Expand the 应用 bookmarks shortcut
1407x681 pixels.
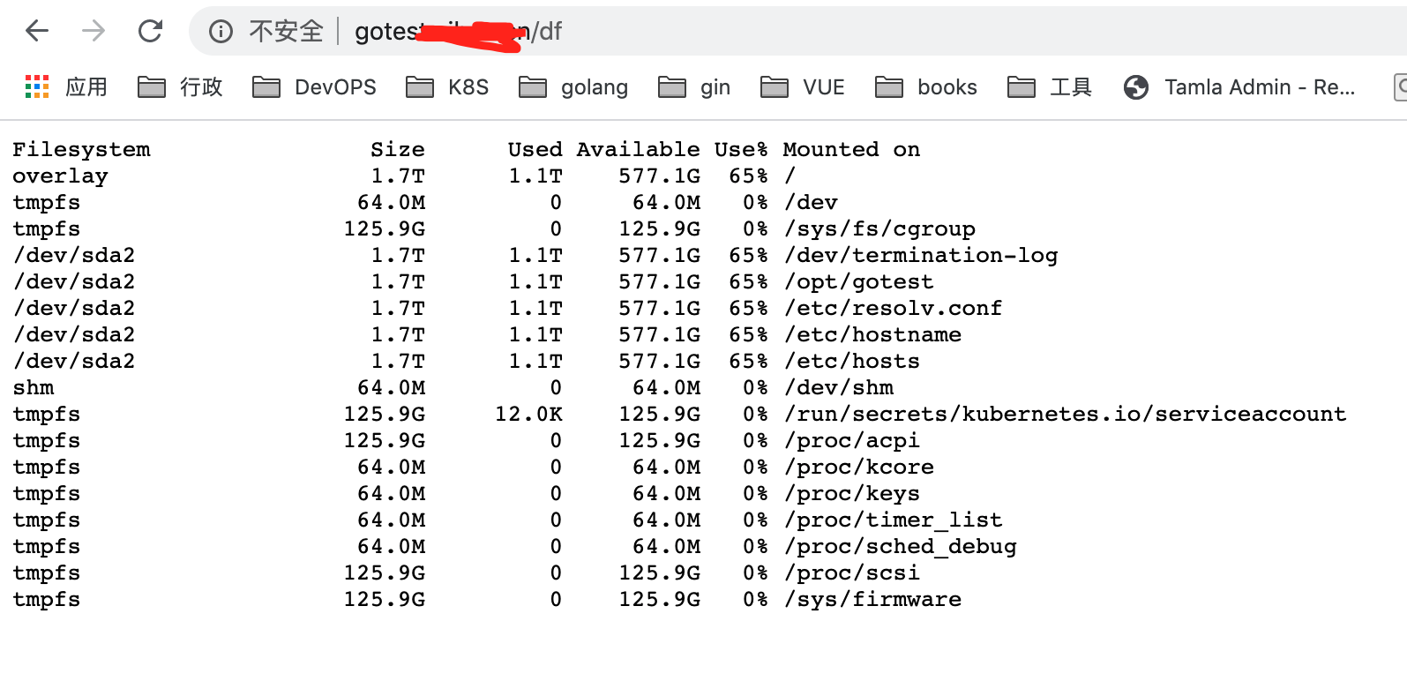click(86, 86)
